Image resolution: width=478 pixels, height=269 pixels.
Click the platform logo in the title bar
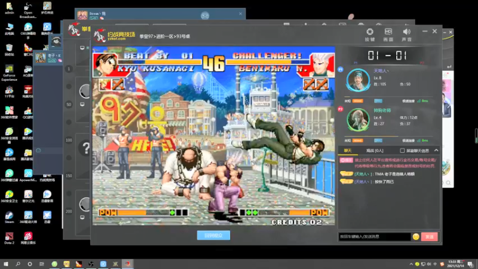[x=114, y=36]
